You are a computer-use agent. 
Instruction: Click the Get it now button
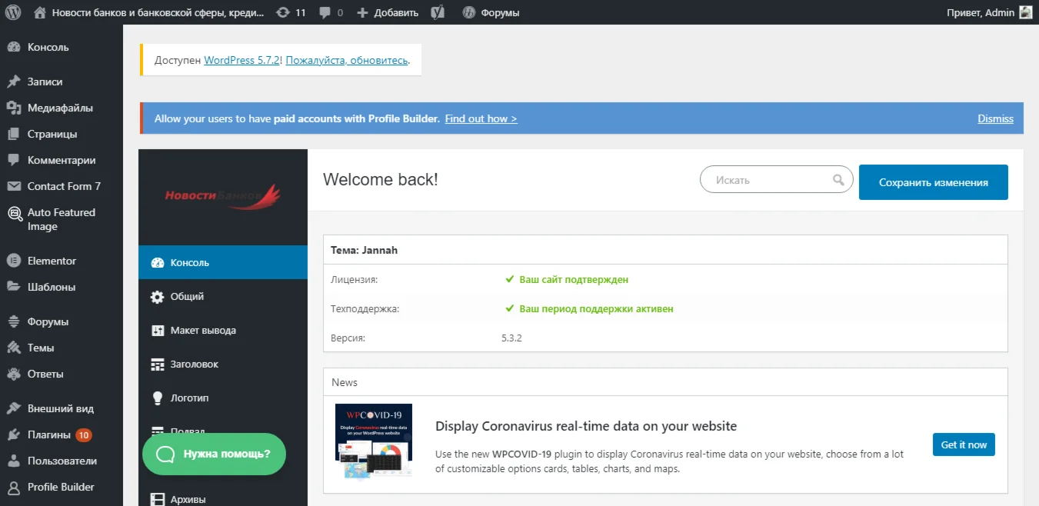(x=964, y=444)
